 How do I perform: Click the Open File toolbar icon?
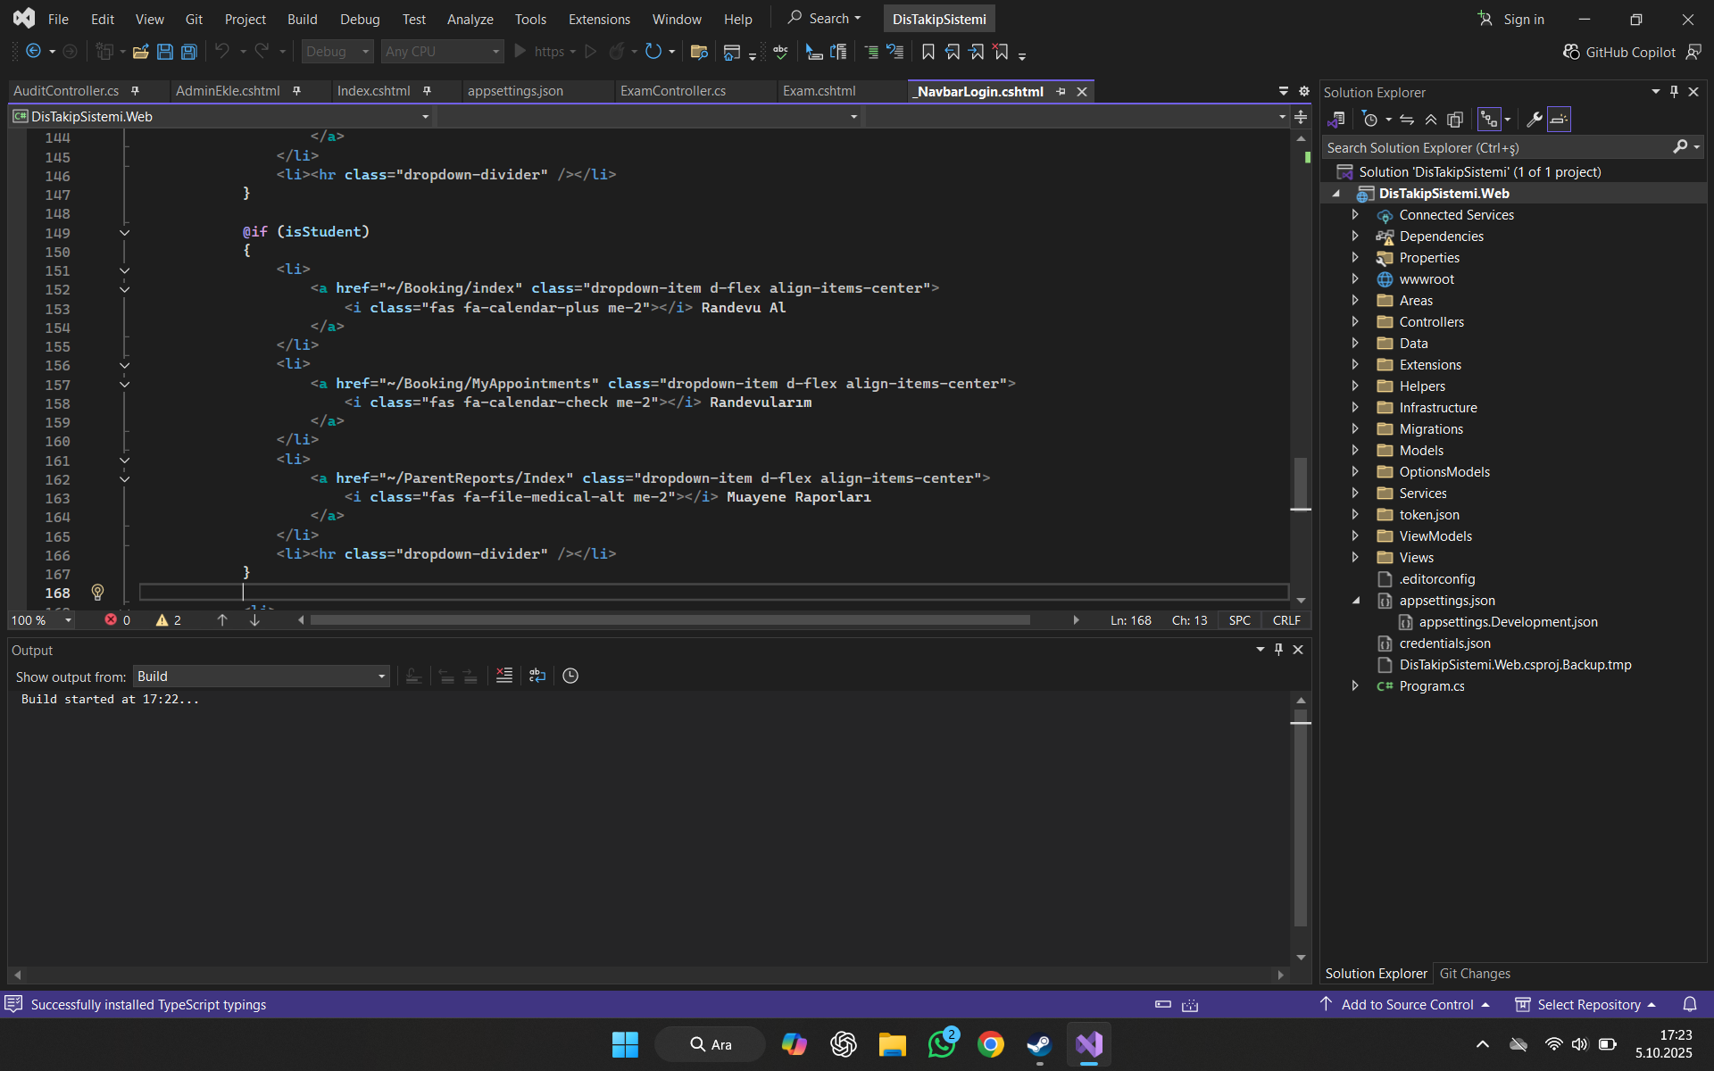pos(140,52)
